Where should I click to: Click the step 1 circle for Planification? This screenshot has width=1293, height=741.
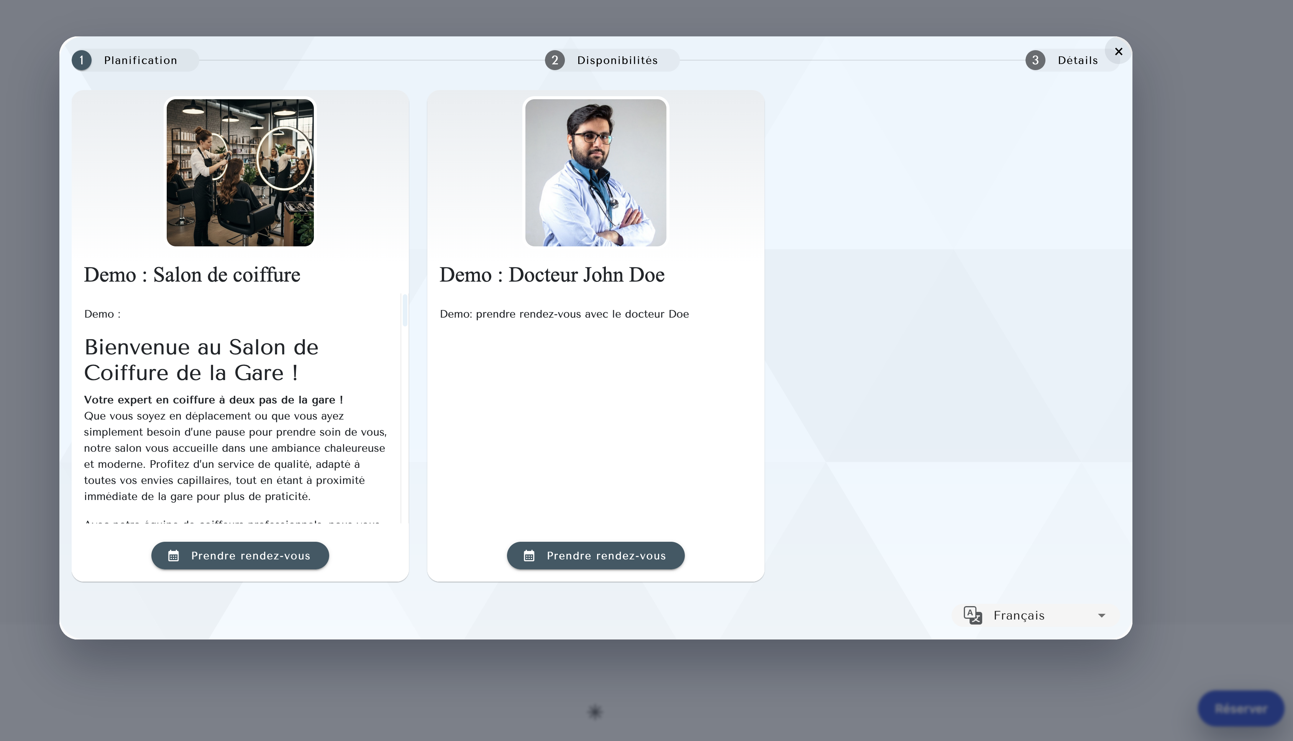(x=82, y=60)
